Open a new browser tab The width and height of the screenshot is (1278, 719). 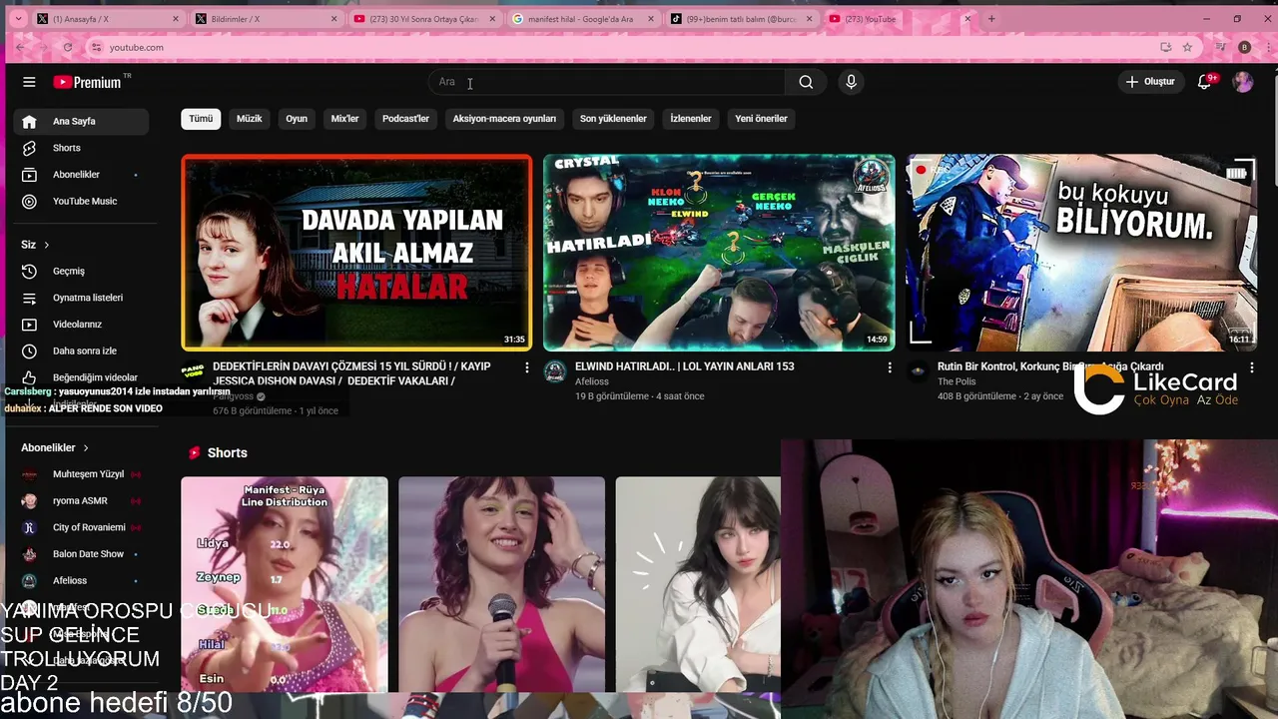coord(991,19)
